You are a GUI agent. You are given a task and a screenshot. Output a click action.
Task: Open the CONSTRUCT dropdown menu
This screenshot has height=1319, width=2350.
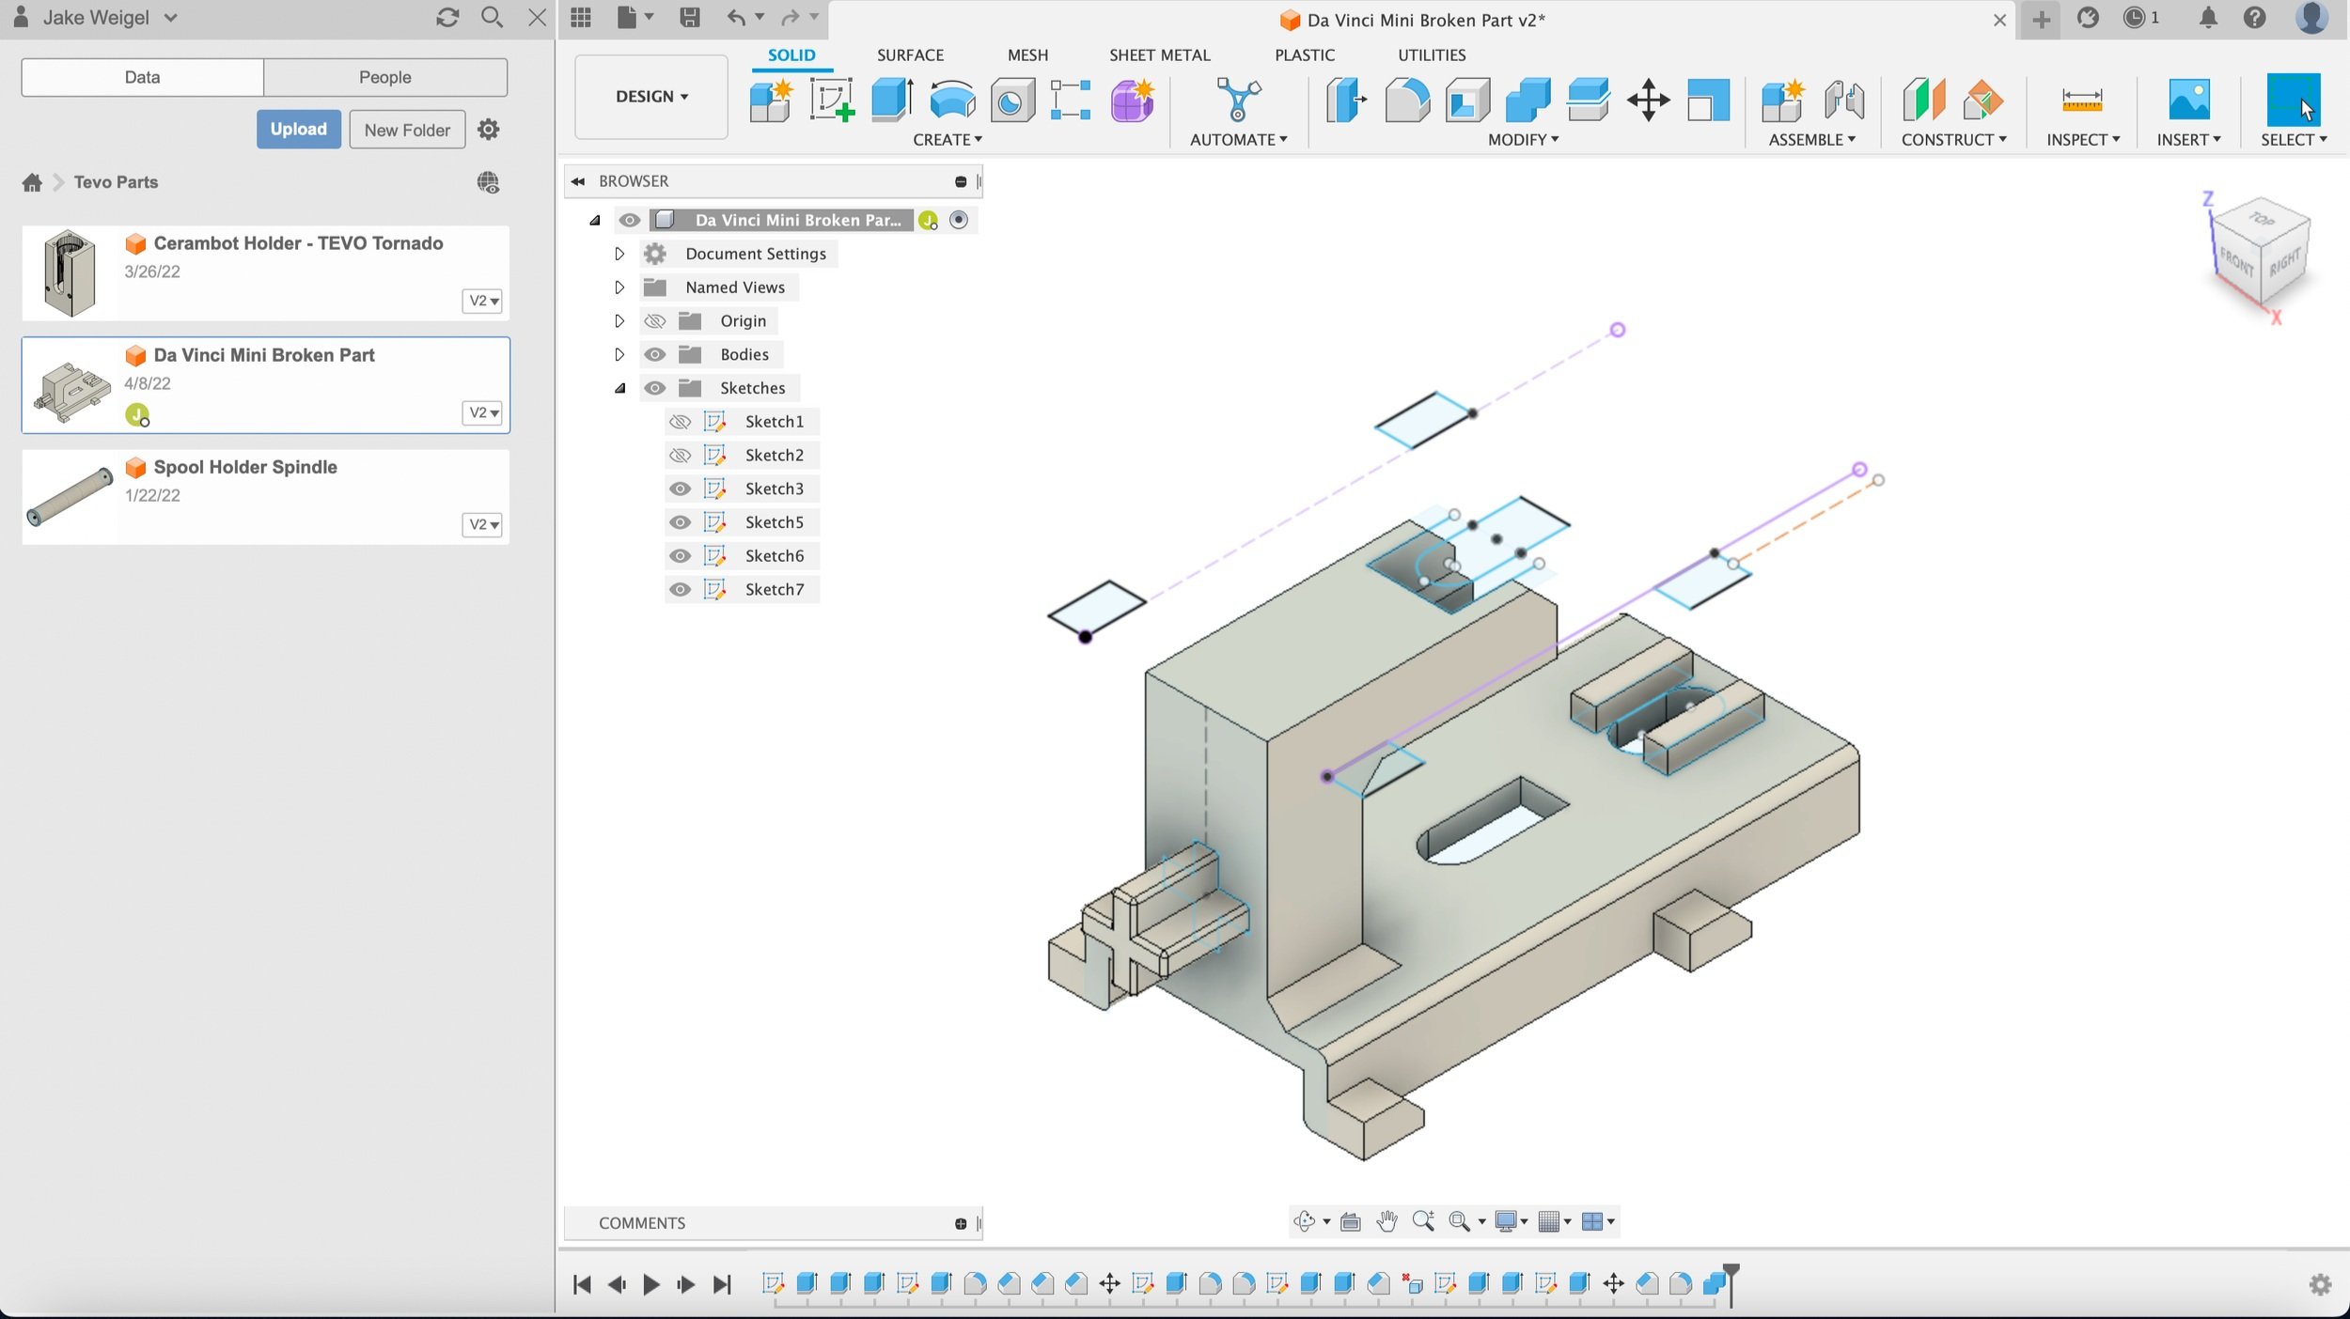(x=1954, y=139)
